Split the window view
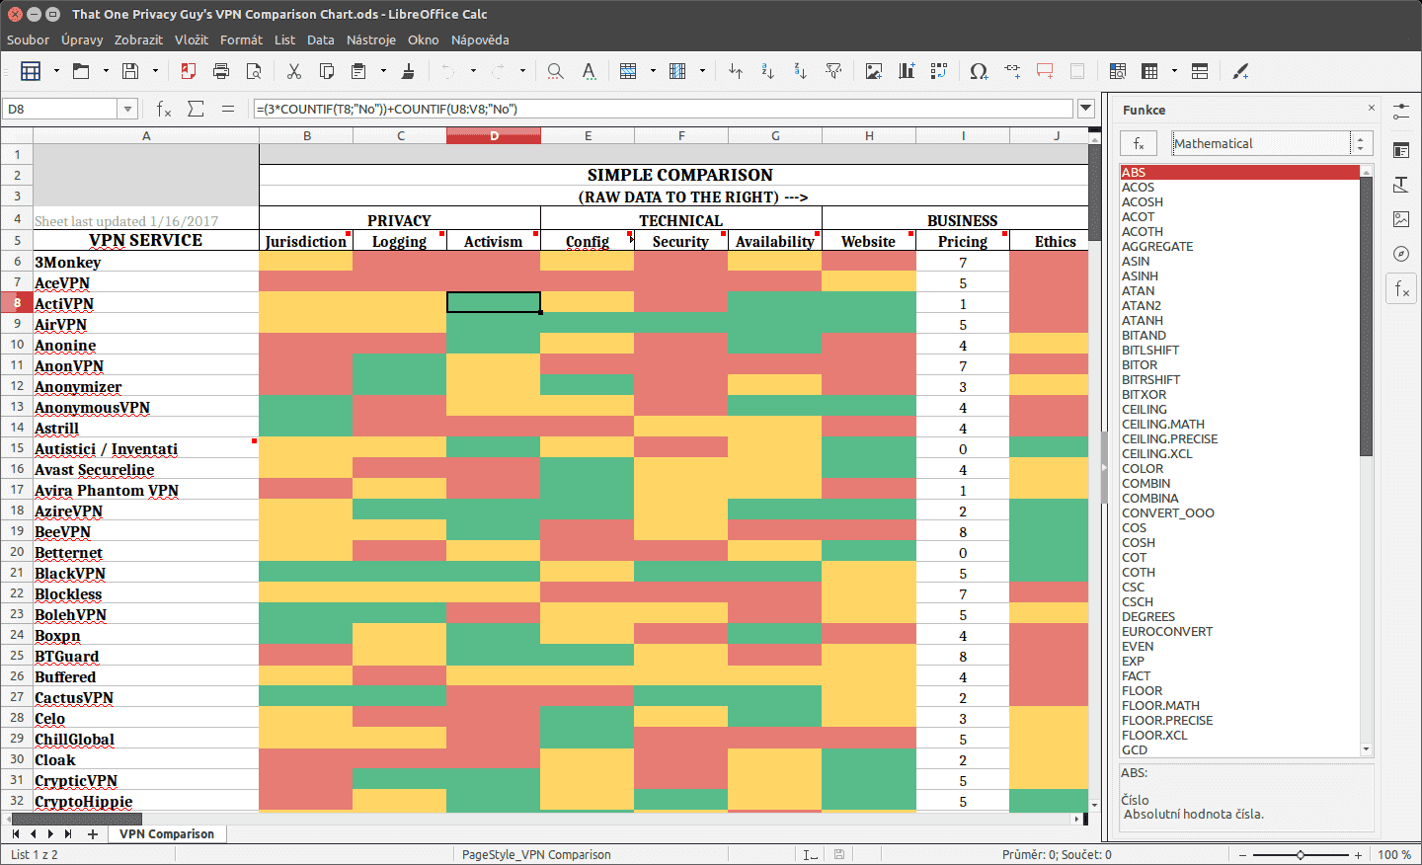 coord(1200,71)
